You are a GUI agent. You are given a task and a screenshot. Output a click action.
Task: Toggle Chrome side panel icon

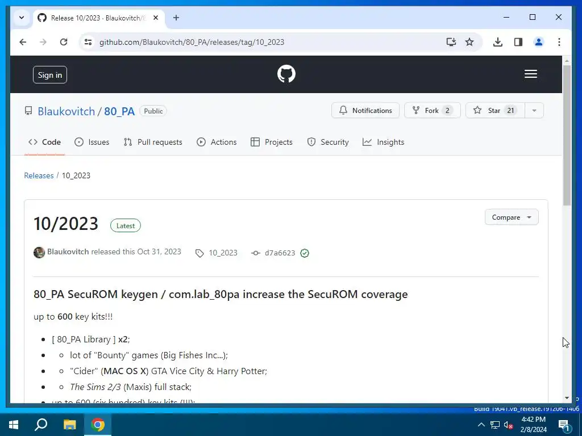point(518,42)
